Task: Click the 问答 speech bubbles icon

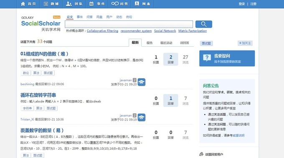Action: (115, 4)
